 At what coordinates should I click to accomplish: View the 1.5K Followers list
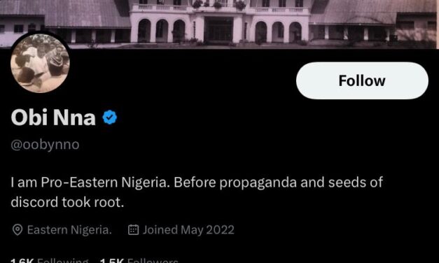click(139, 260)
